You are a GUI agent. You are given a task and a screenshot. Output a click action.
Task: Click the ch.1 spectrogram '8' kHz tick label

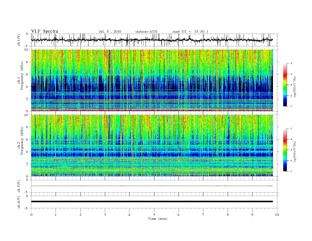coord(28,62)
